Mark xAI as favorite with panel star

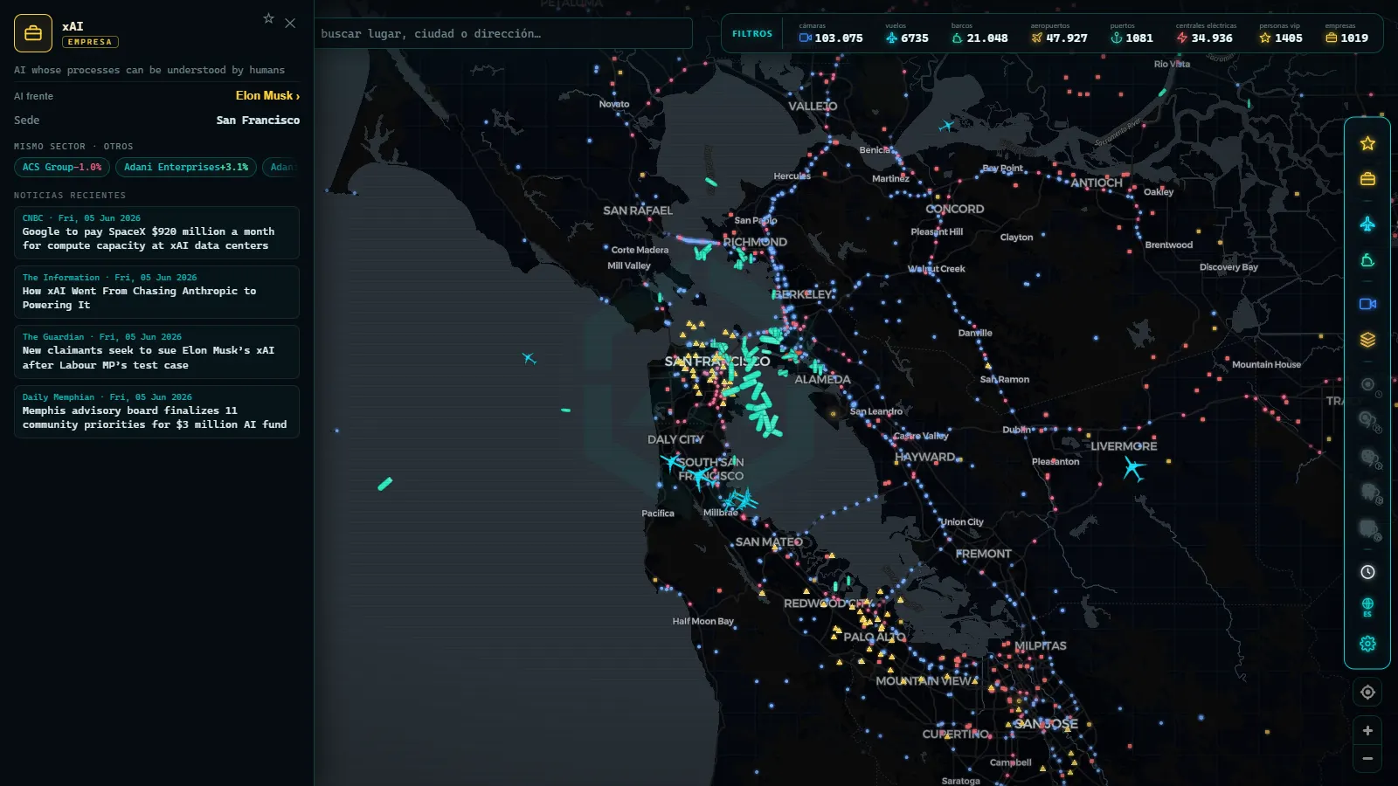click(268, 18)
